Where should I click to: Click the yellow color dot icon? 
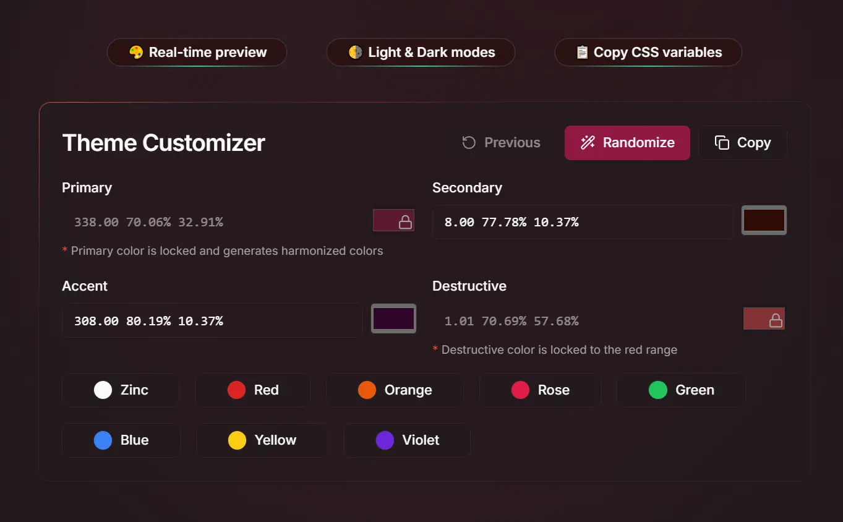pyautogui.click(x=236, y=440)
